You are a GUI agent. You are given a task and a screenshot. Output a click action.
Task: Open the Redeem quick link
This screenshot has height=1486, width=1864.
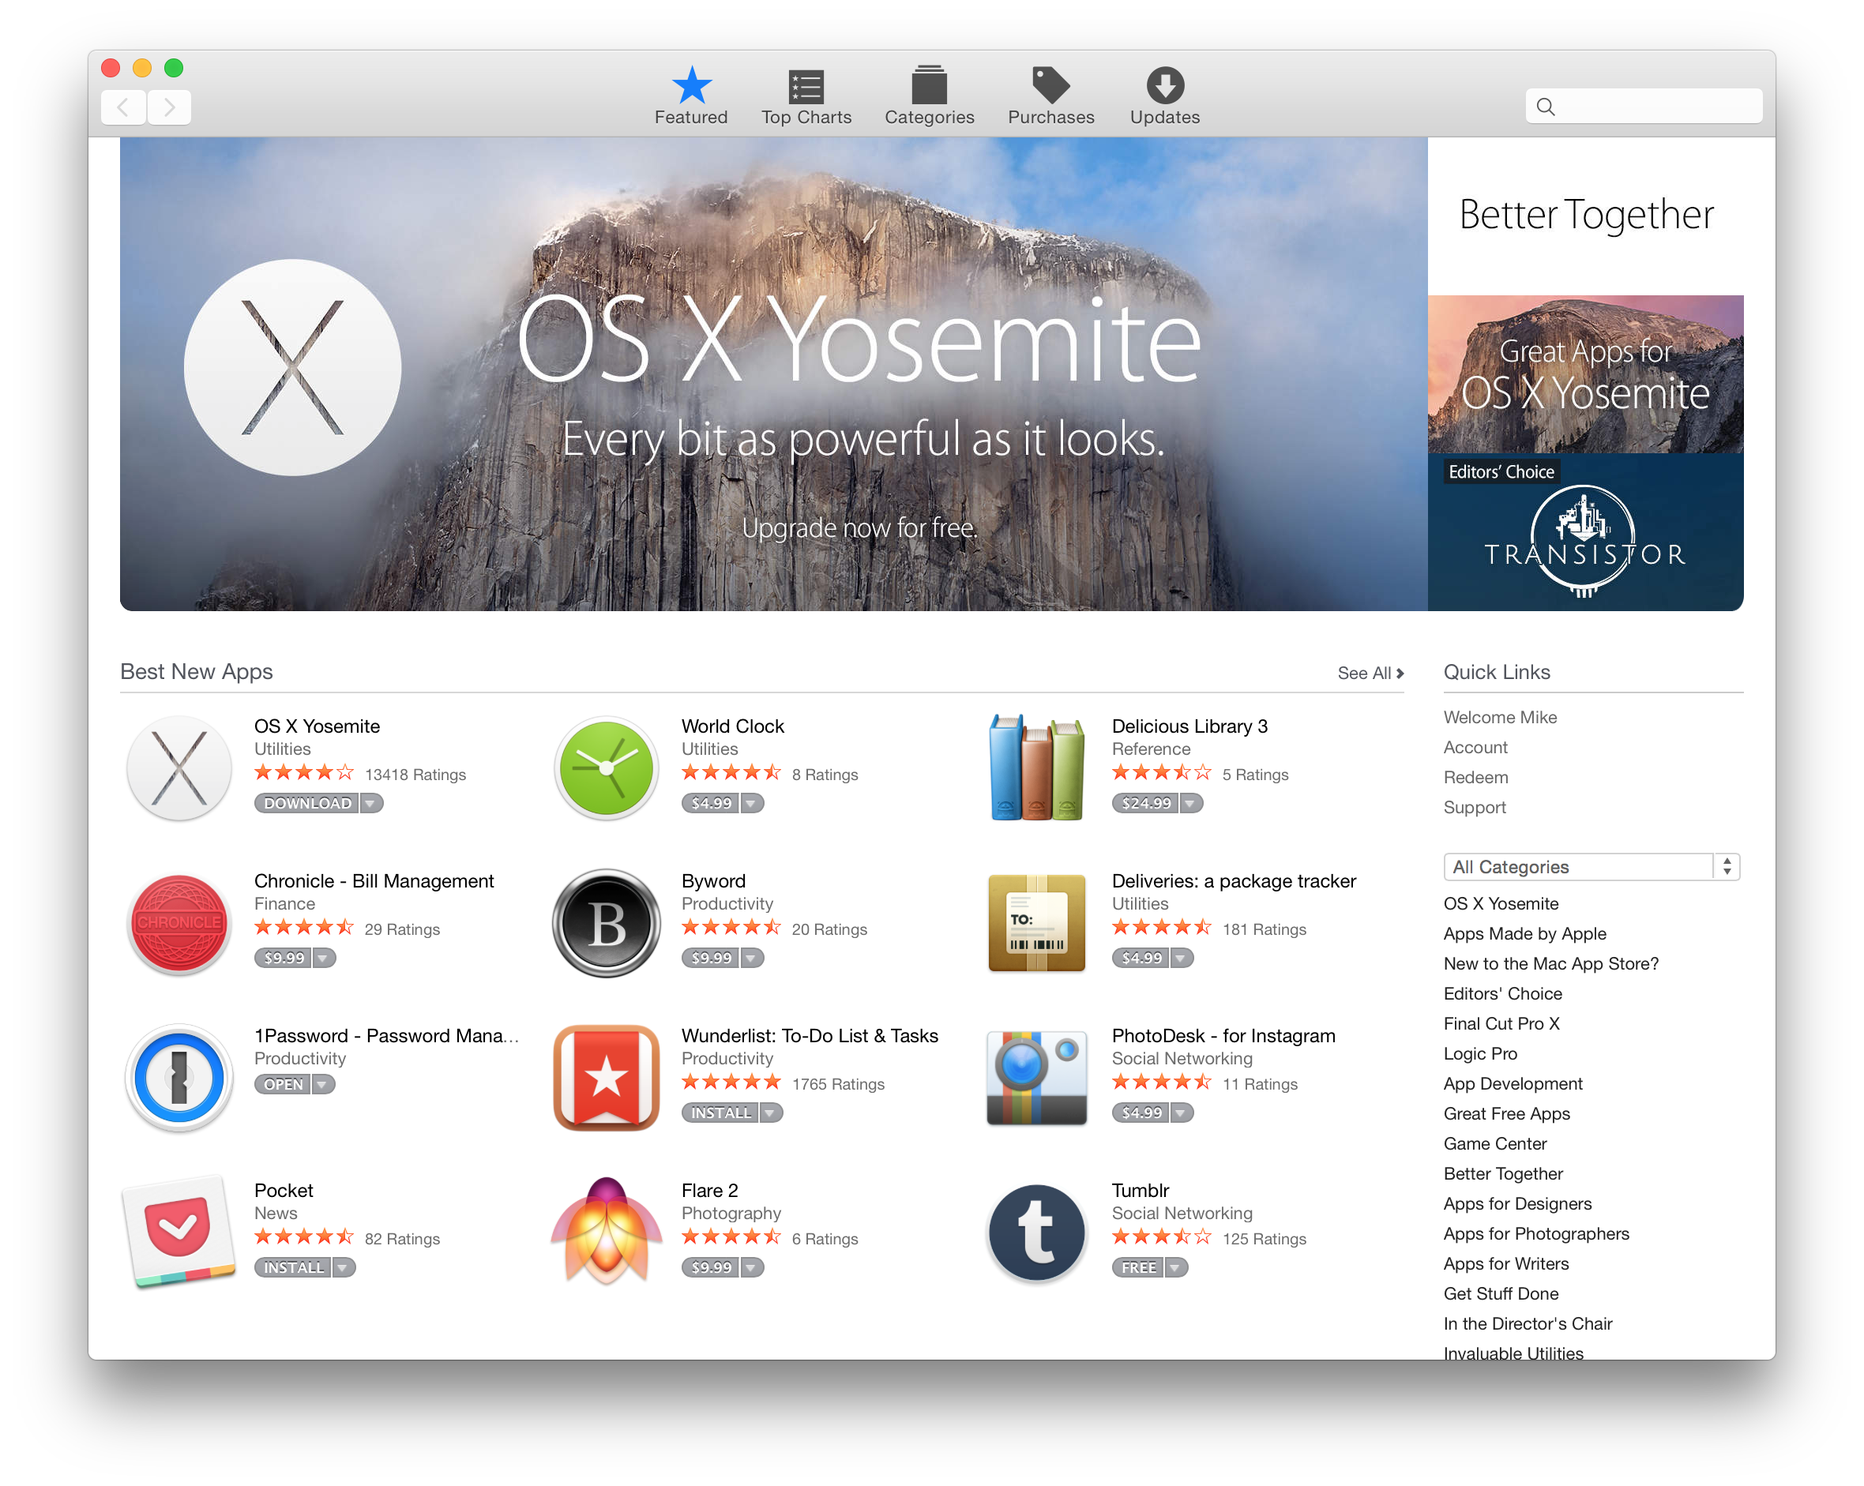pos(1475,777)
